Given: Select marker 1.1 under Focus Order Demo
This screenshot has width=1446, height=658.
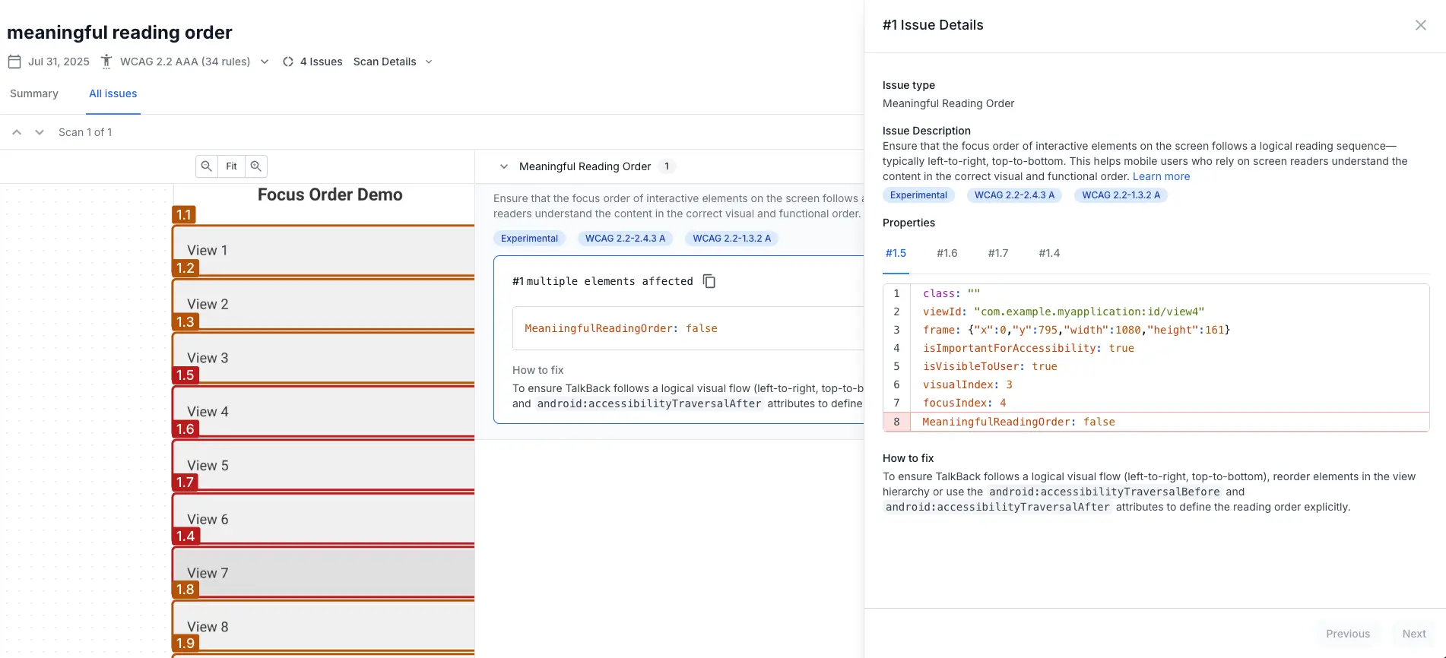Looking at the screenshot, I should tap(184, 215).
